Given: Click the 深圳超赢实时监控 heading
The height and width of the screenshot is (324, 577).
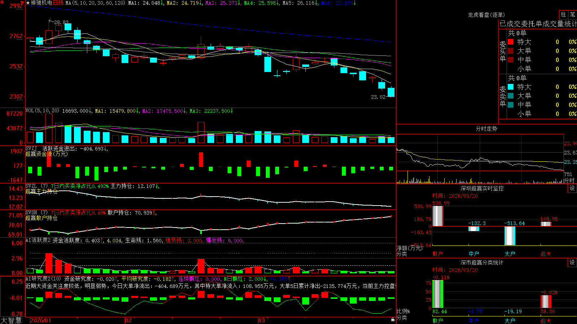Looking at the screenshot, I should click(482, 188).
